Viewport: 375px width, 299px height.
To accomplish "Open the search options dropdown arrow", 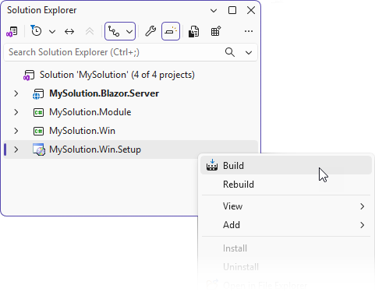I will click(x=249, y=53).
